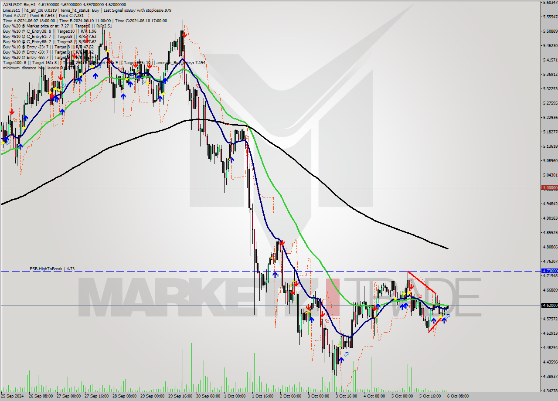Click the 4.38937 price axis label
Image resolution: width=558 pixels, height=401 pixels.
tap(550, 376)
